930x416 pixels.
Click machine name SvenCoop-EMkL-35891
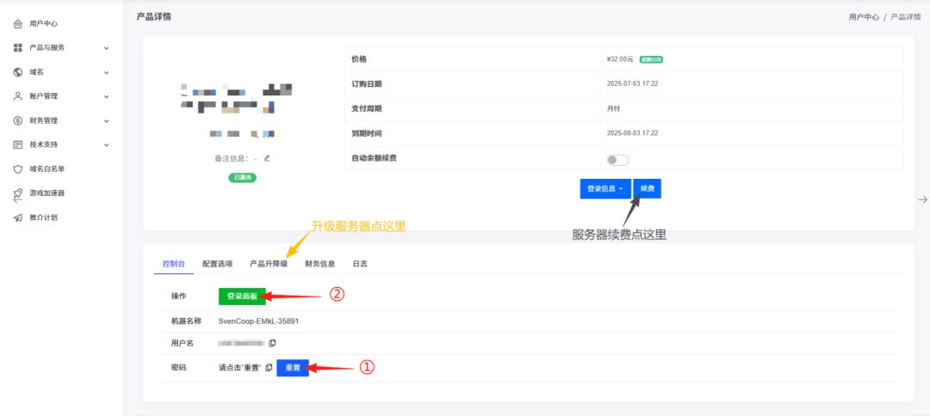coord(258,321)
